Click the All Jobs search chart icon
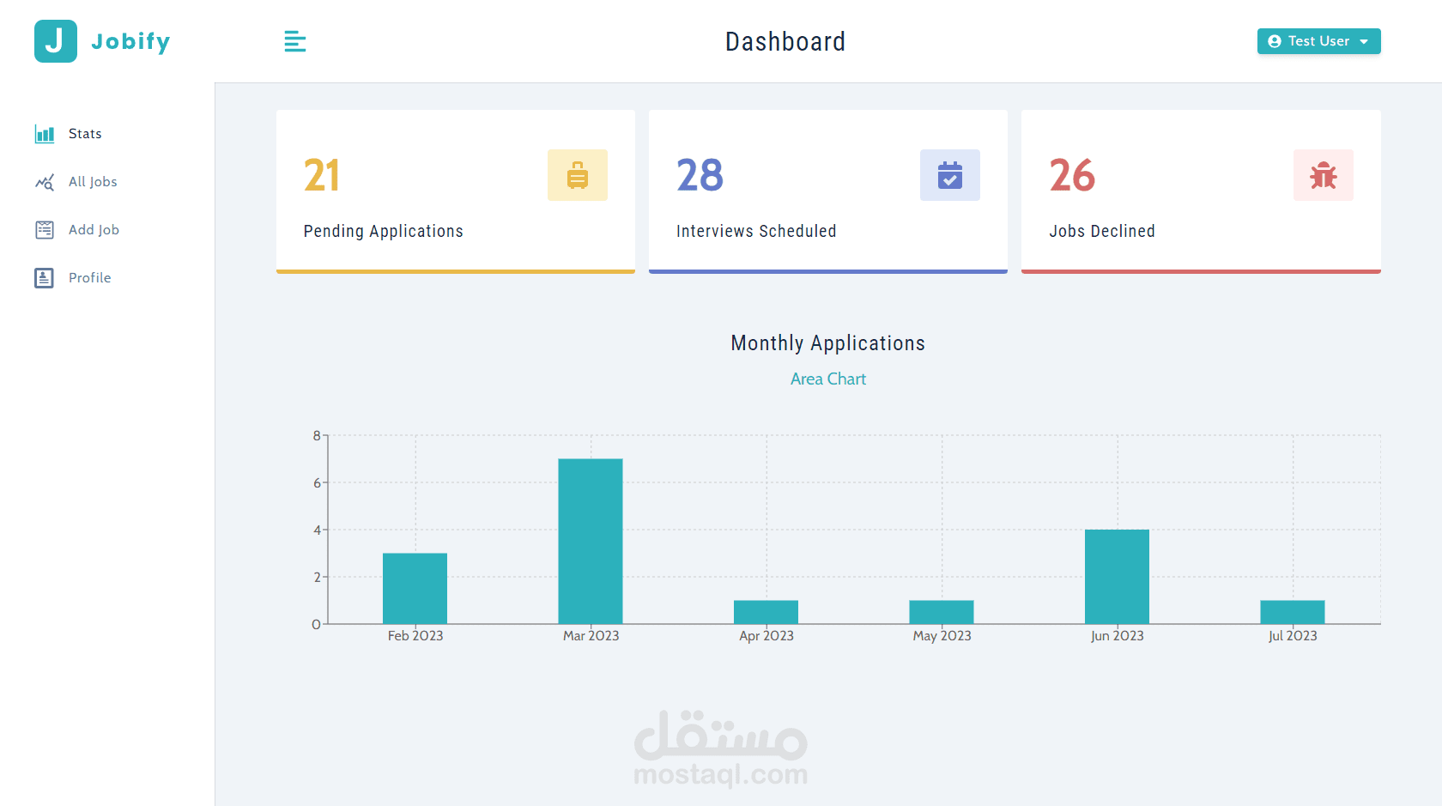The width and height of the screenshot is (1442, 806). tap(45, 182)
